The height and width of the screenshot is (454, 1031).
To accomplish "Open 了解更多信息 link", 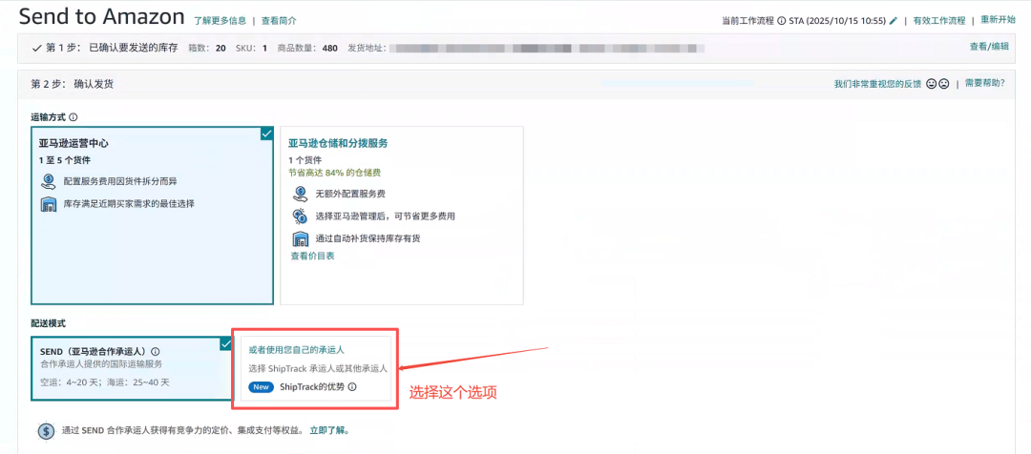I will pyautogui.click(x=221, y=20).
